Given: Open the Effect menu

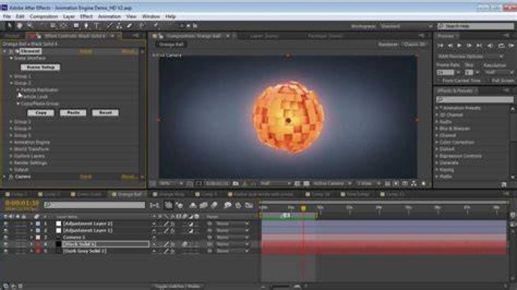Looking at the screenshot, I should point(86,16).
